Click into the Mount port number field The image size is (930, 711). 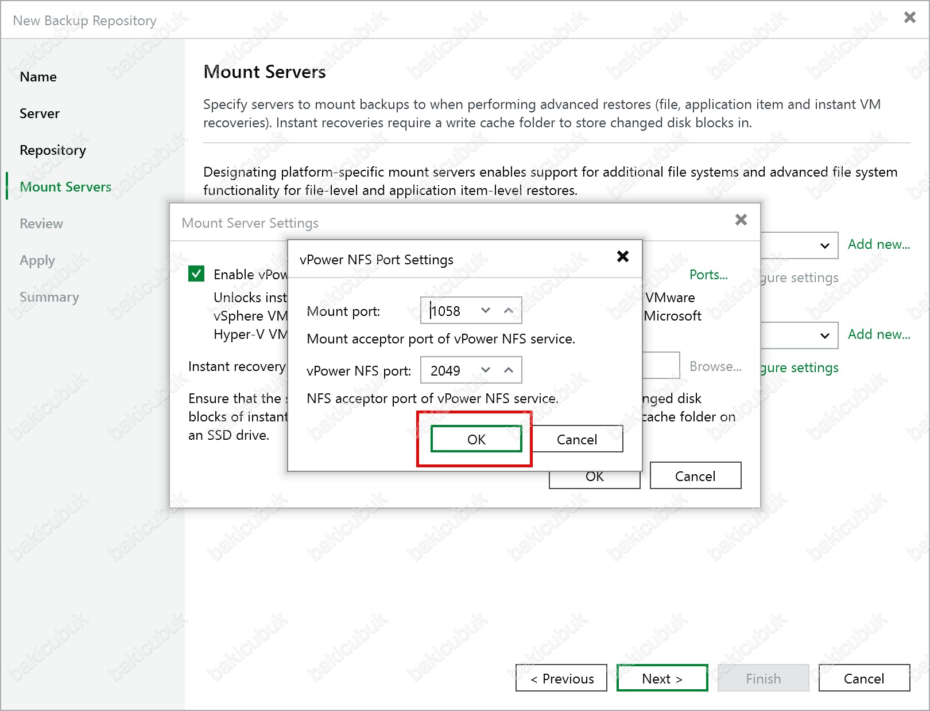pos(451,311)
